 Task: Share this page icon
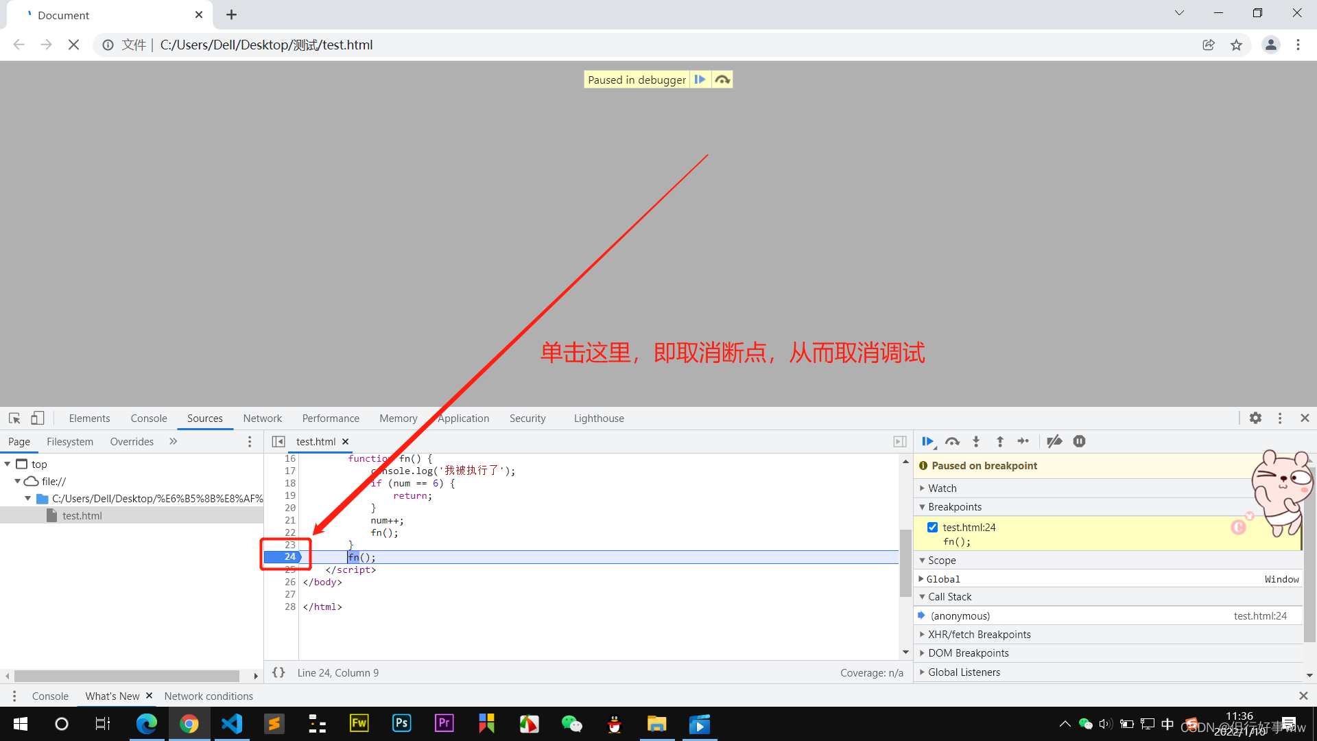point(1209,45)
